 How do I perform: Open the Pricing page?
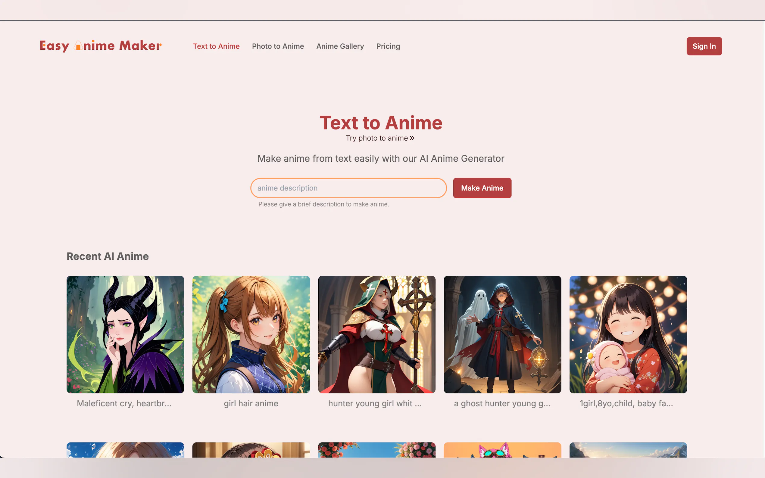388,46
